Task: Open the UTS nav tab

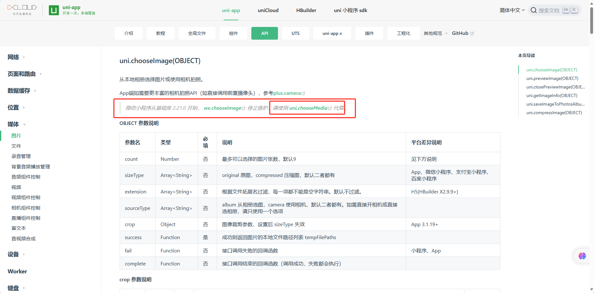Action: [x=295, y=33]
